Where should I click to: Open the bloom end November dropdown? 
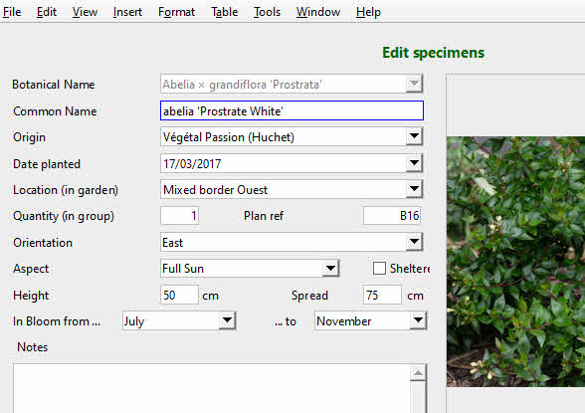(418, 320)
